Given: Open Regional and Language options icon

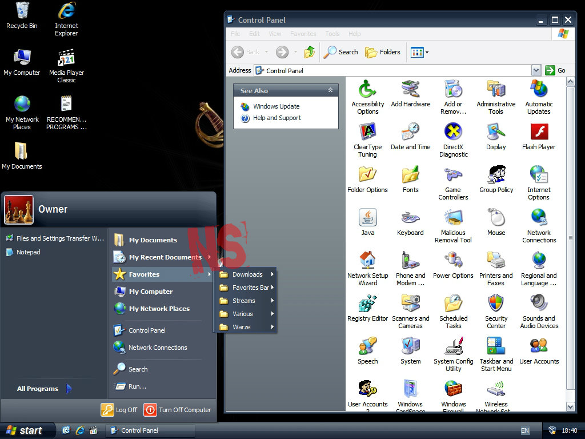Looking at the screenshot, I should [539, 269].
